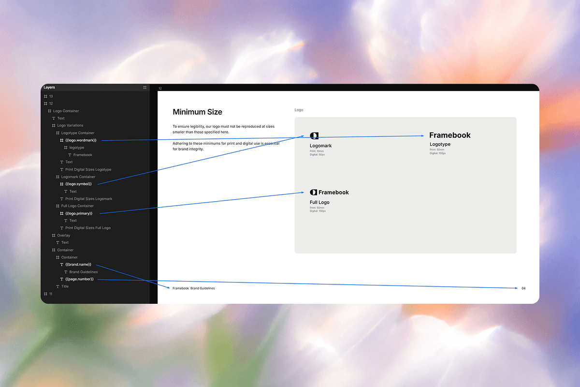Click the frame icon of the Logo Container layer
This screenshot has width=580, height=387.
(x=50, y=111)
